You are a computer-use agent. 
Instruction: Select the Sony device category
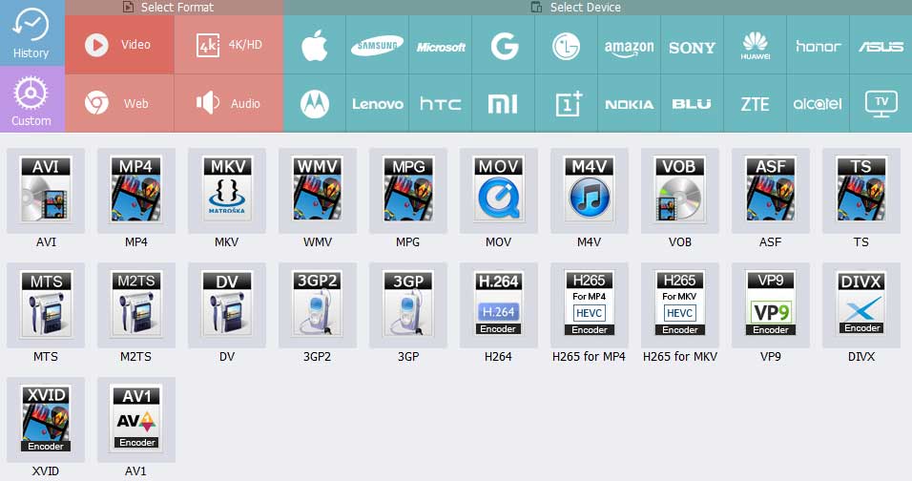[x=693, y=46]
